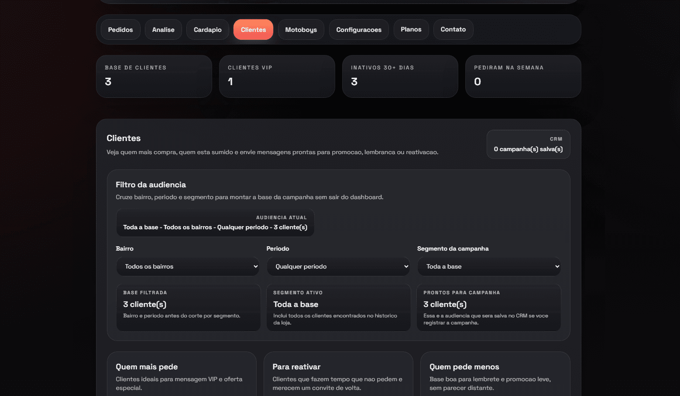Viewport: 680px width, 396px height.
Task: Open the Motoboys tab
Action: click(301, 29)
